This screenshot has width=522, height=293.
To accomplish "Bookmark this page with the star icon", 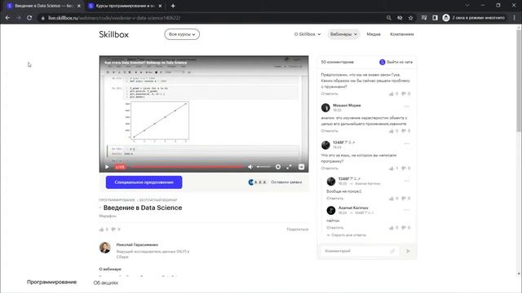I will [411, 18].
